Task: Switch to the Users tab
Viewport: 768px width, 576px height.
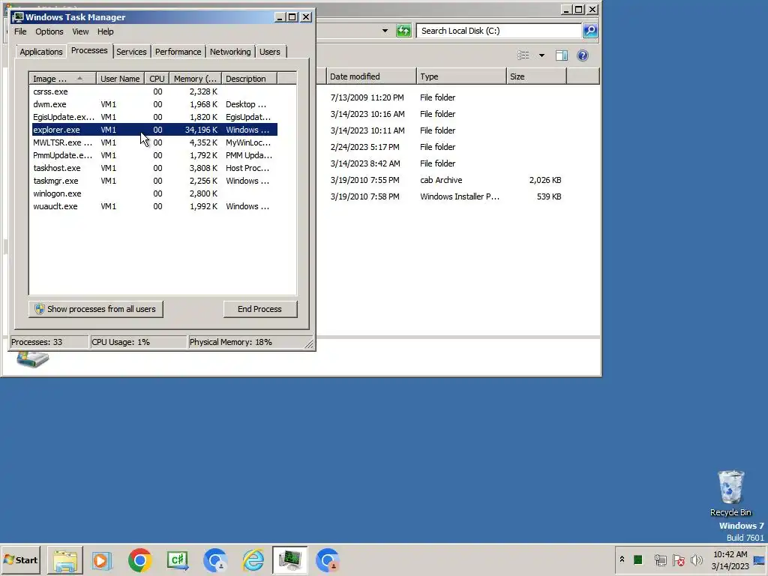Action: [270, 52]
